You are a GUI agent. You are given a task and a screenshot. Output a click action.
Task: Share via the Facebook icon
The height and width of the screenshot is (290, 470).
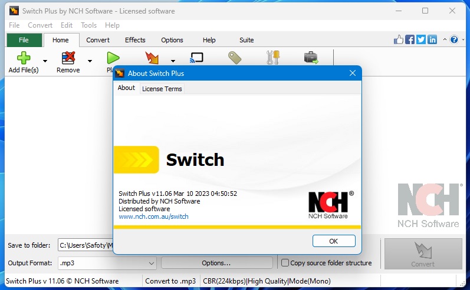[409, 39]
